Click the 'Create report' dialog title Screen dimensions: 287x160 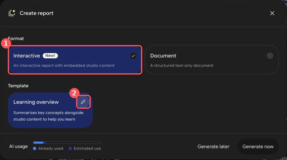[x=36, y=13]
